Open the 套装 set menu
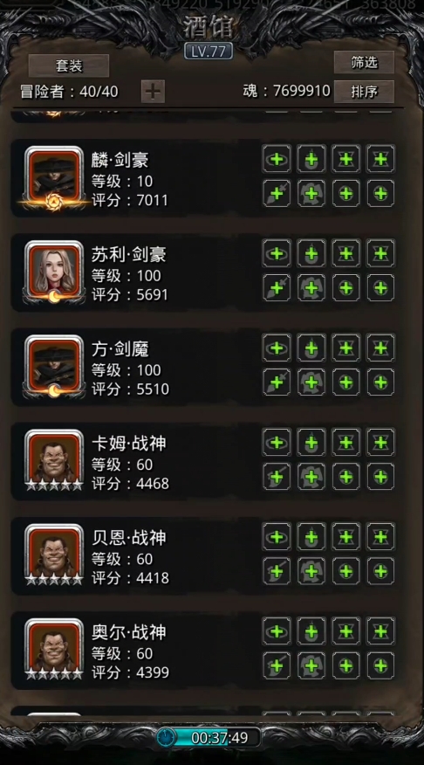Screen dimensions: 424x765 [x=69, y=65]
